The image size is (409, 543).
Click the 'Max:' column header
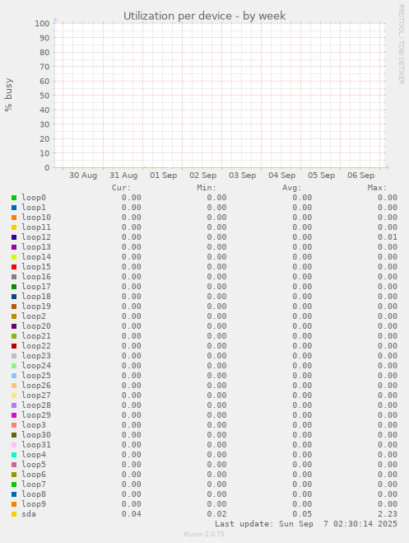[x=378, y=188]
